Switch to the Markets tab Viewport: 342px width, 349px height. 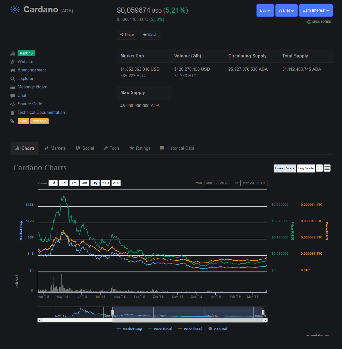click(55, 148)
